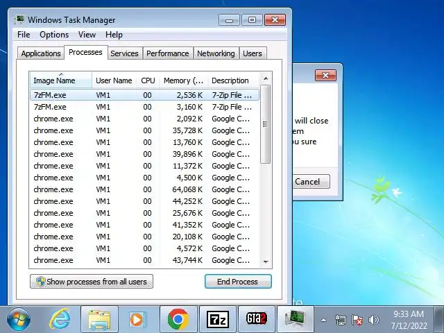Screen dimensions: 444x333
Task: Select 7zFM.exe process using 2,536 K
Action: coord(144,95)
